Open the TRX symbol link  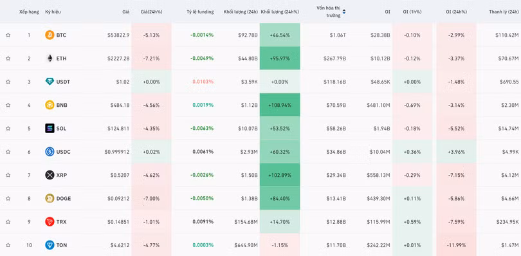(x=61, y=222)
